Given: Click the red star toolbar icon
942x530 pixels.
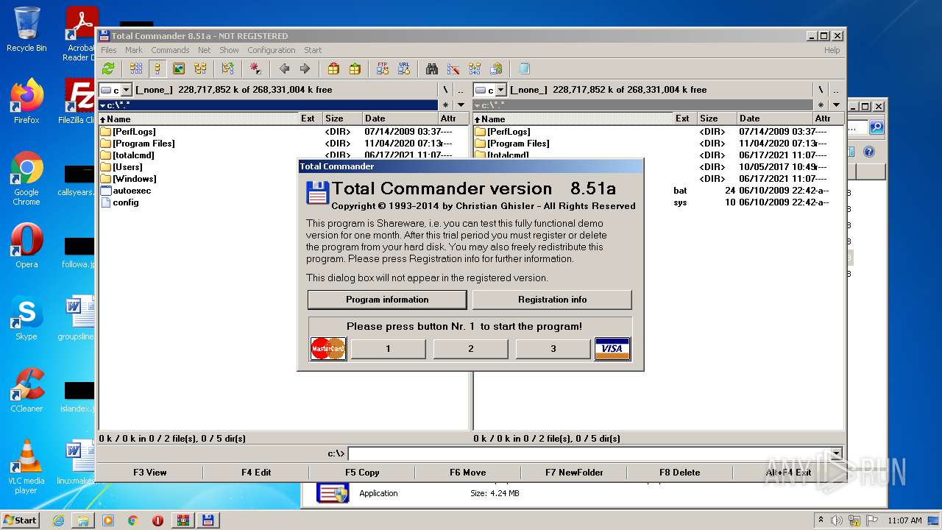Looking at the screenshot, I should 255,68.
